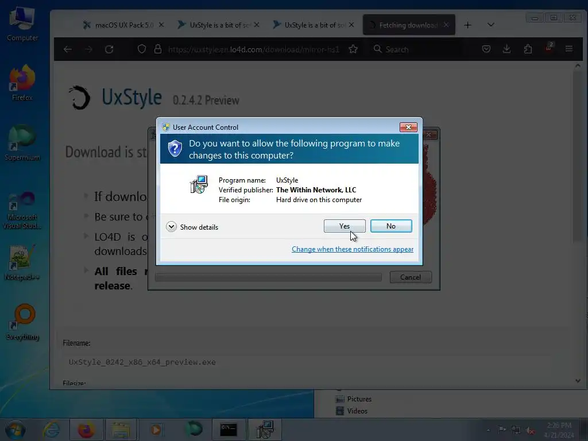This screenshot has width=588, height=441.
Task: Close the Fetching download tab
Action: click(x=446, y=25)
